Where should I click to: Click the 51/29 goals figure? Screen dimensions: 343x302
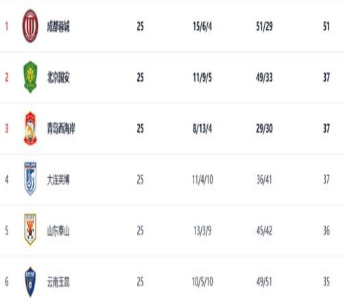coord(264,26)
